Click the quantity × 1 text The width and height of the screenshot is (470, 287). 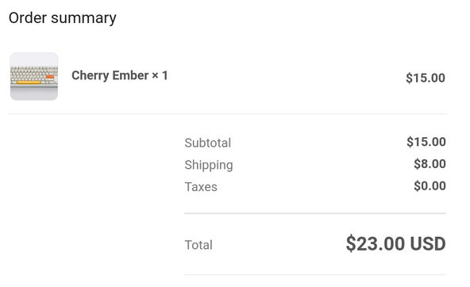click(160, 75)
